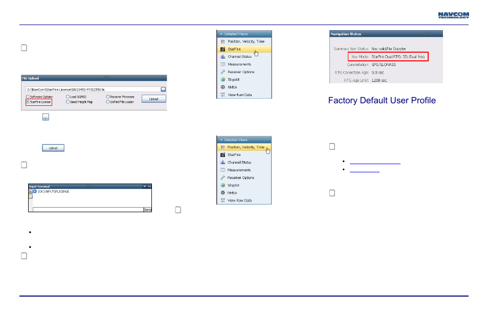Click Send in the Input Terminal
The image size is (488, 316).
point(147,210)
